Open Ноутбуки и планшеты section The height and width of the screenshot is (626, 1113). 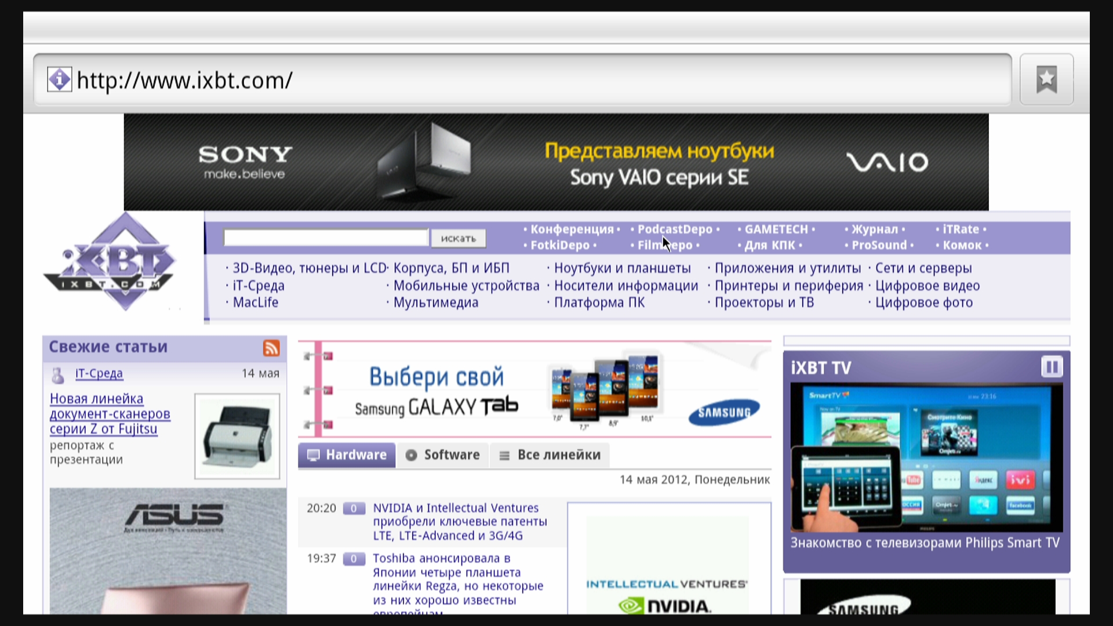622,268
